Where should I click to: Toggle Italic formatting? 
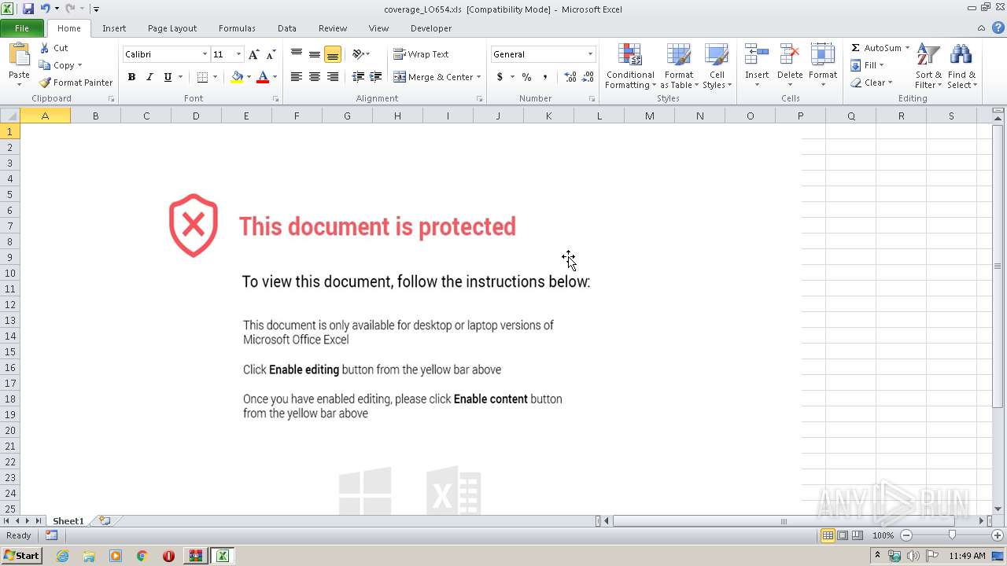tap(149, 77)
